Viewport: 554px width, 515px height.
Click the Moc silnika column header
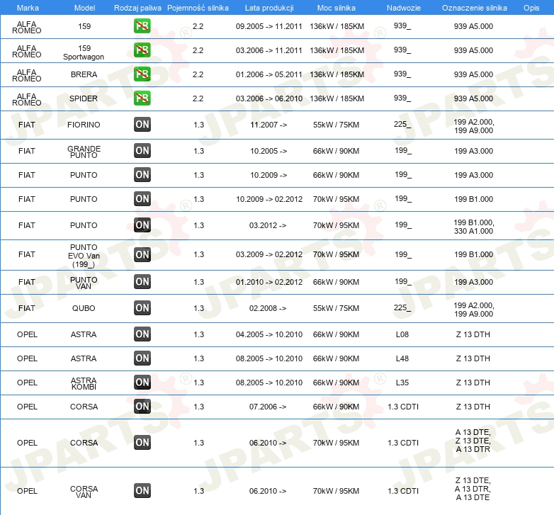coord(336,8)
